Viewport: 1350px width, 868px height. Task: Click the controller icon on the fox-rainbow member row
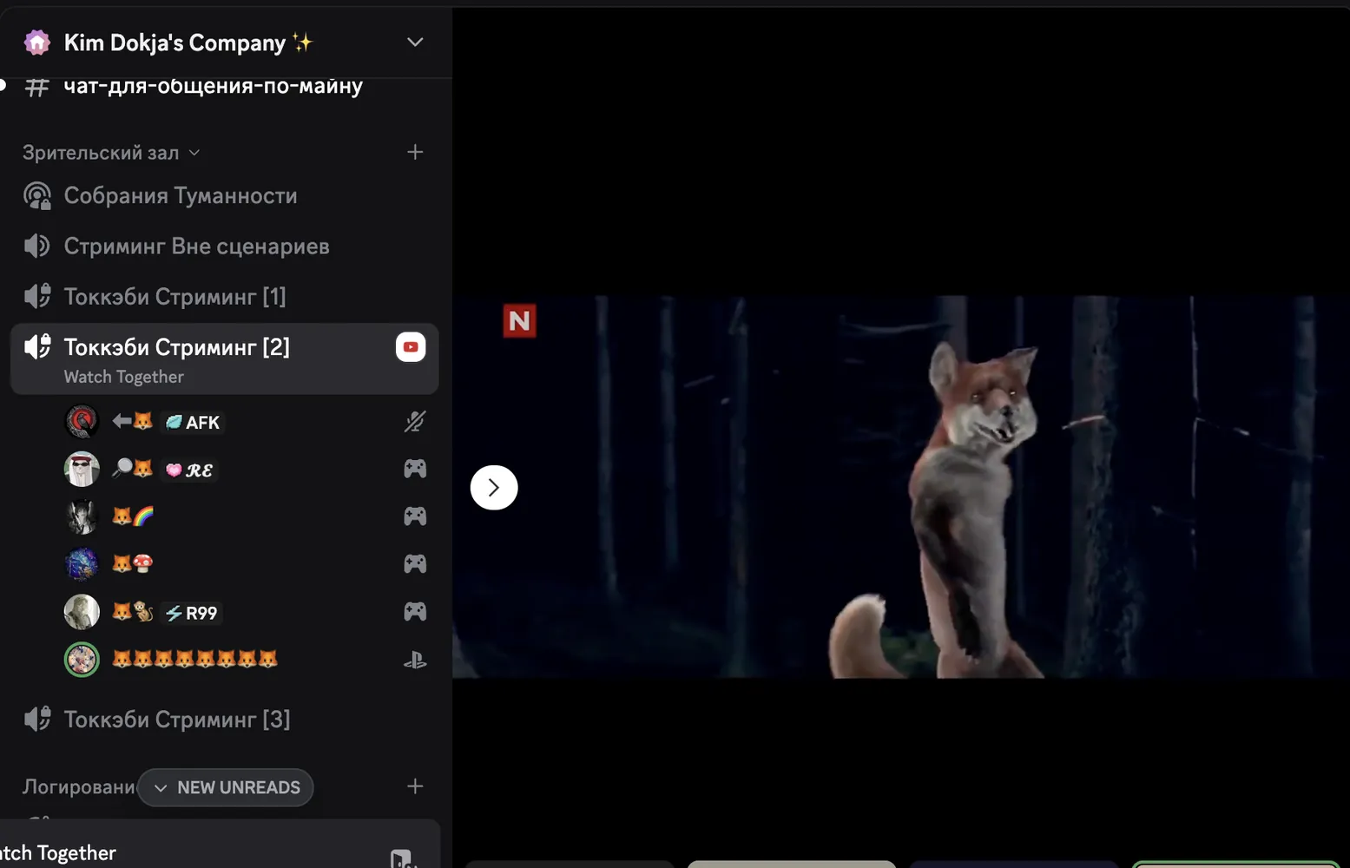tap(415, 516)
